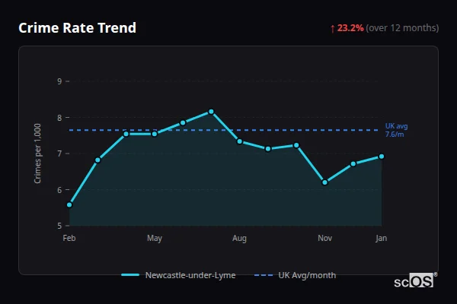Click the y-axis value 8
Viewport: 457px width, 304px height.
[x=59, y=118]
